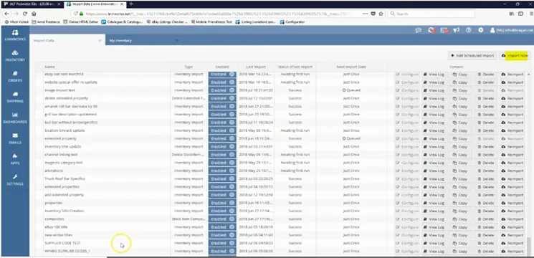
Task: Toggle Enabled switch for inventory title update
Action: tap(222, 146)
